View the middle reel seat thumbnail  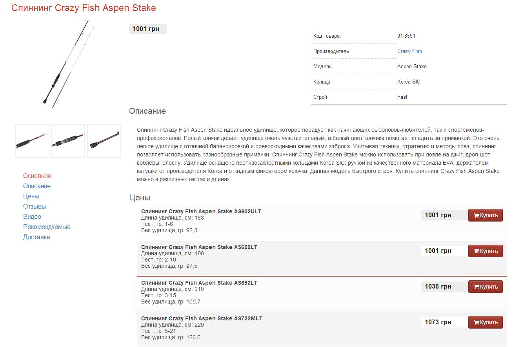click(x=68, y=141)
